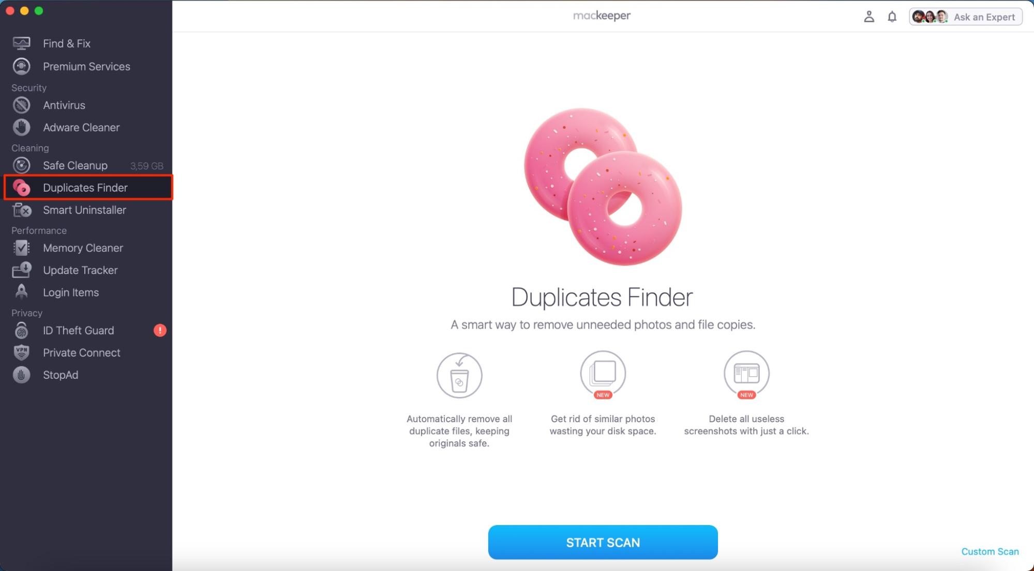The width and height of the screenshot is (1034, 571).
Task: Select Duplicates Finder in the sidebar
Action: point(88,188)
